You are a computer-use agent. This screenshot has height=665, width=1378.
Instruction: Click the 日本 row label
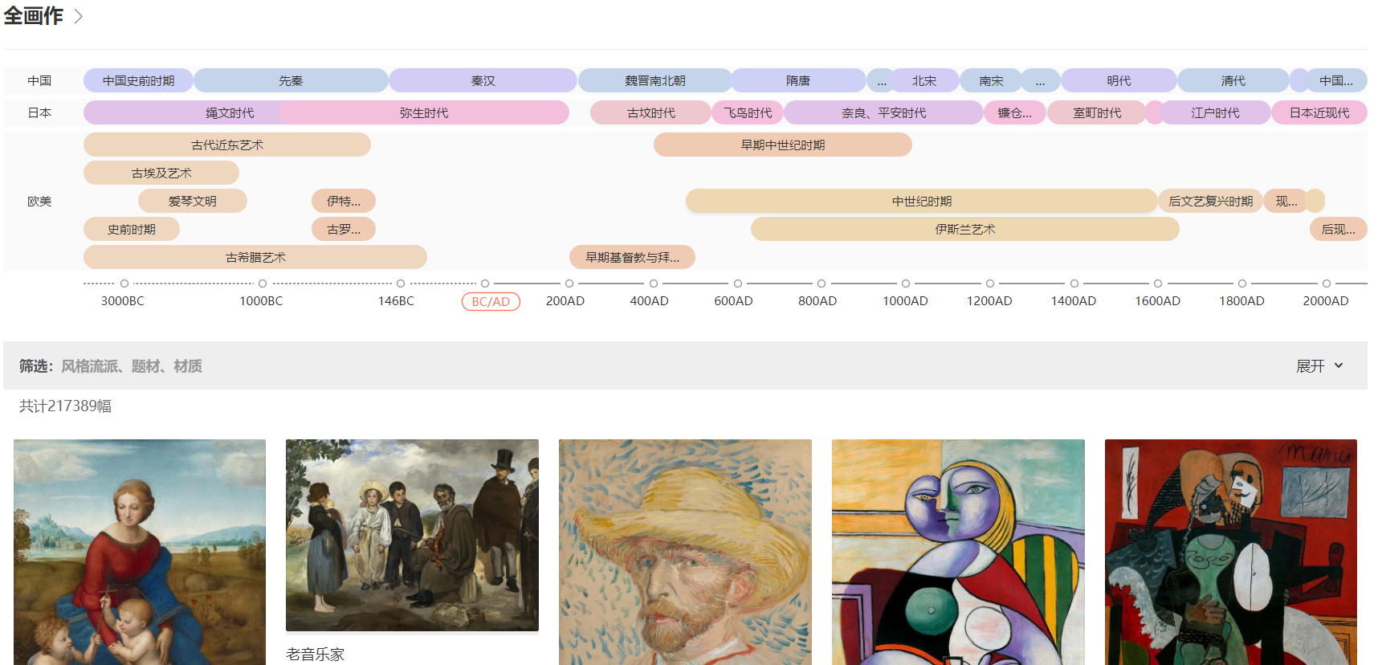[x=39, y=112]
